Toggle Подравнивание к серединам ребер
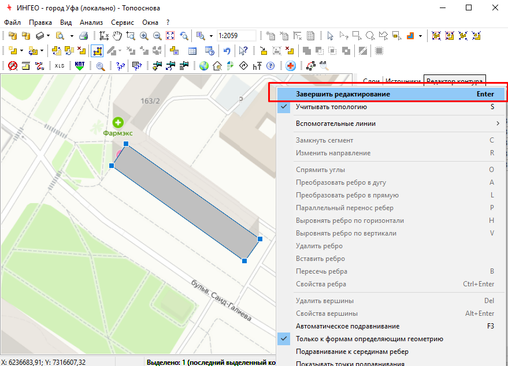Screen dimensions: 508x366 point(391,352)
